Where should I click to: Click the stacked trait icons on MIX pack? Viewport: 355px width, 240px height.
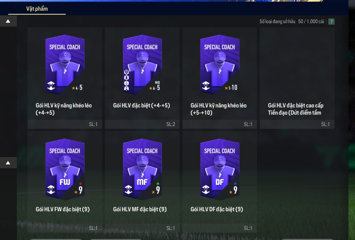click(x=127, y=80)
